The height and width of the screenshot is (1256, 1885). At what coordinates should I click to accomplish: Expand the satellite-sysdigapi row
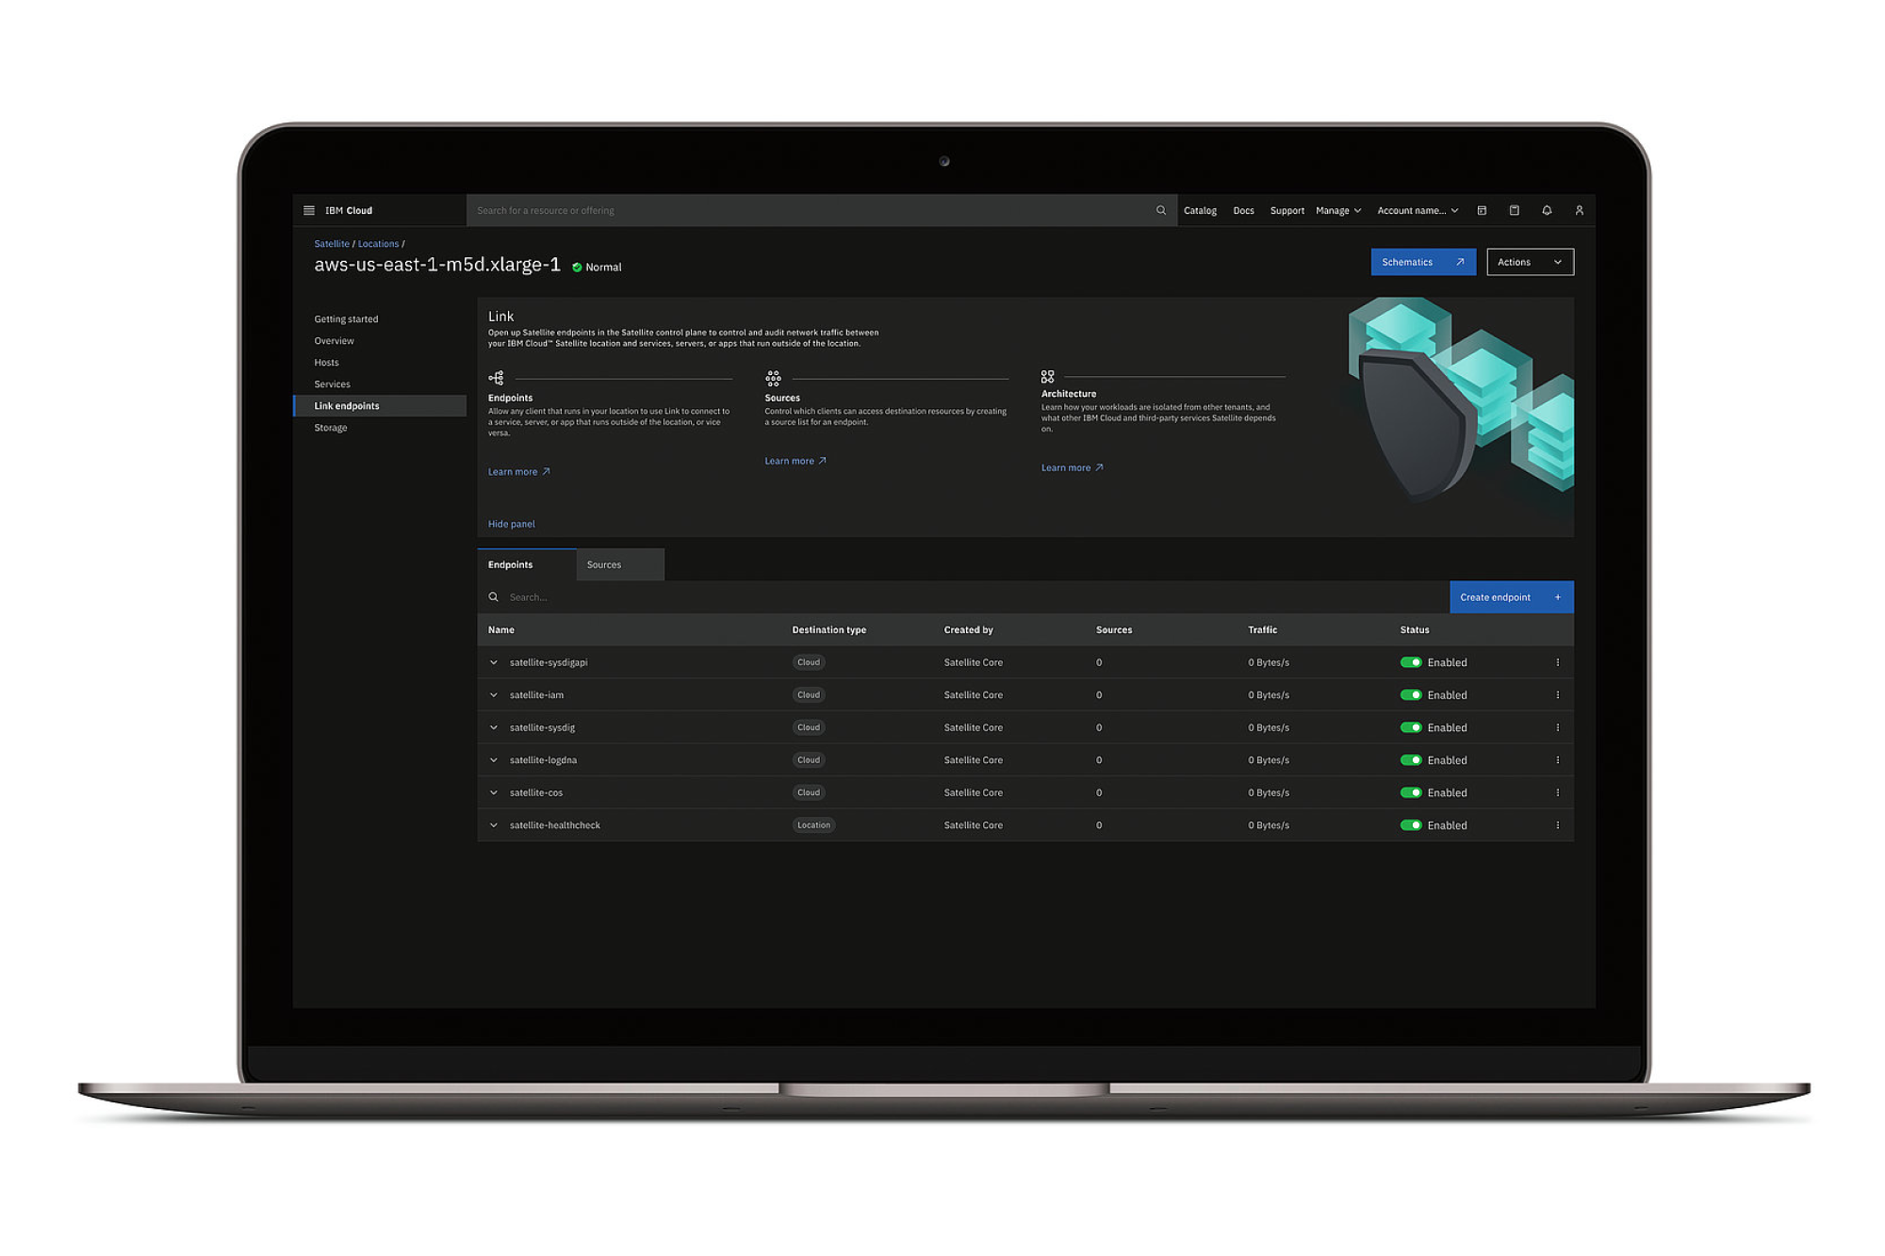(x=493, y=662)
